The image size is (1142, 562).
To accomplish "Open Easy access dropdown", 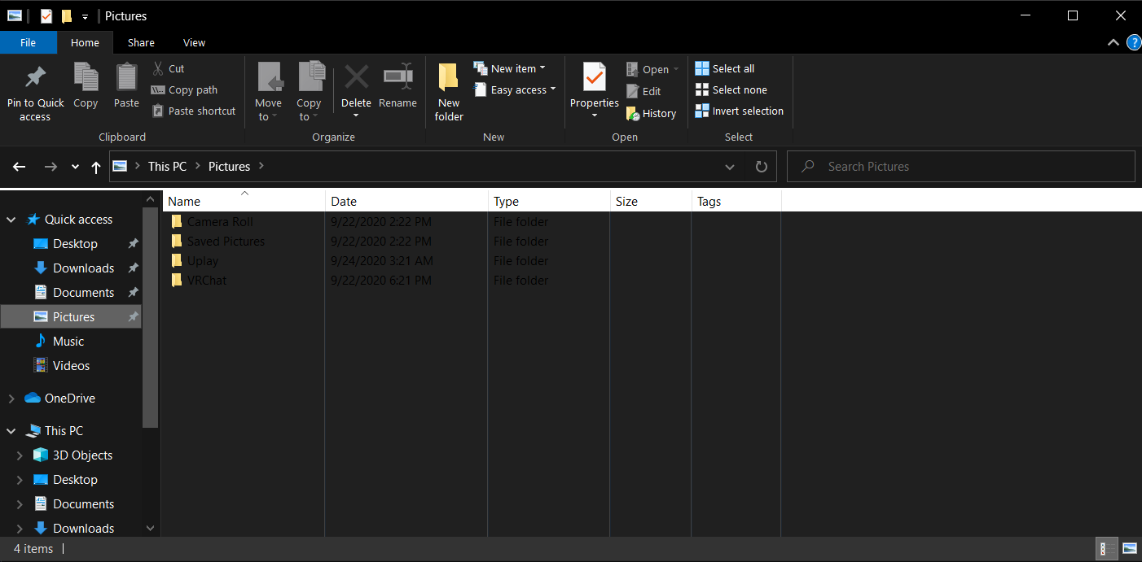I will 515,90.
